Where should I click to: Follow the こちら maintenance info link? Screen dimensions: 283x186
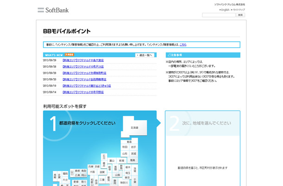[x=183, y=45]
